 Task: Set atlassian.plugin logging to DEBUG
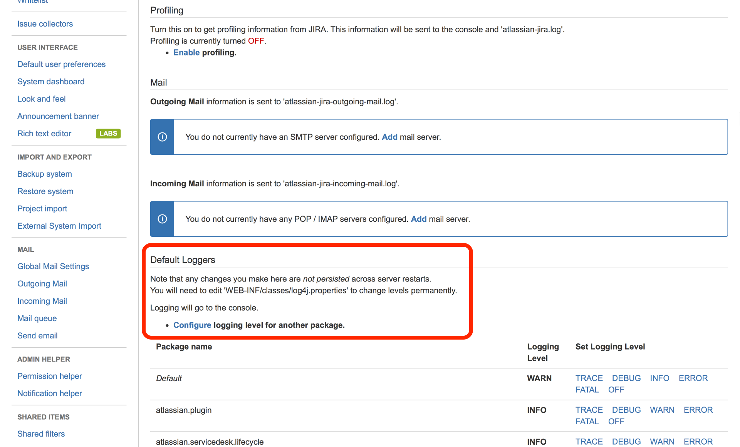(626, 410)
